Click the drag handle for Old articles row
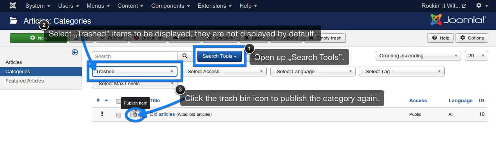 102,114
